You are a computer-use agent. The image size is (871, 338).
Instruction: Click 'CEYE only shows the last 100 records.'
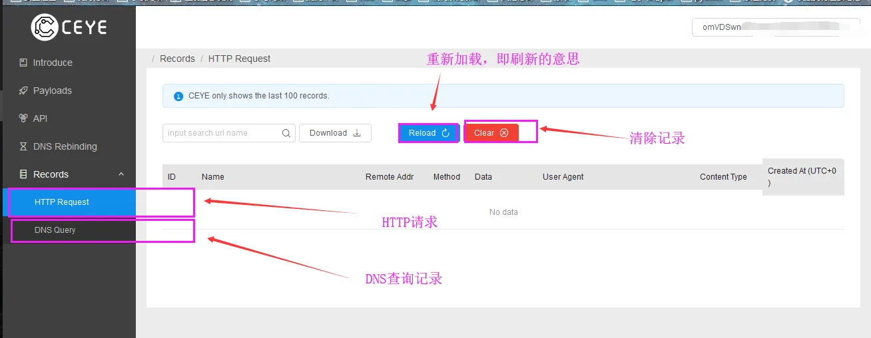click(x=259, y=96)
